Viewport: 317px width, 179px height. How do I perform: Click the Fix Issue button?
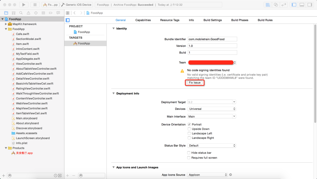click(x=195, y=82)
